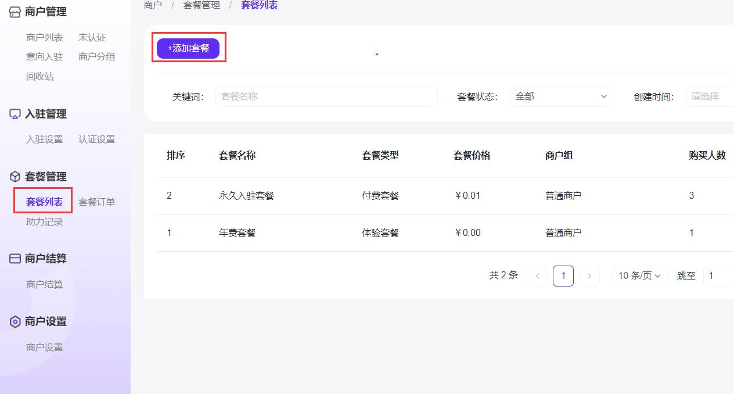Open 助力记录 menu item
Screen dimensions: 734x394
(45, 222)
